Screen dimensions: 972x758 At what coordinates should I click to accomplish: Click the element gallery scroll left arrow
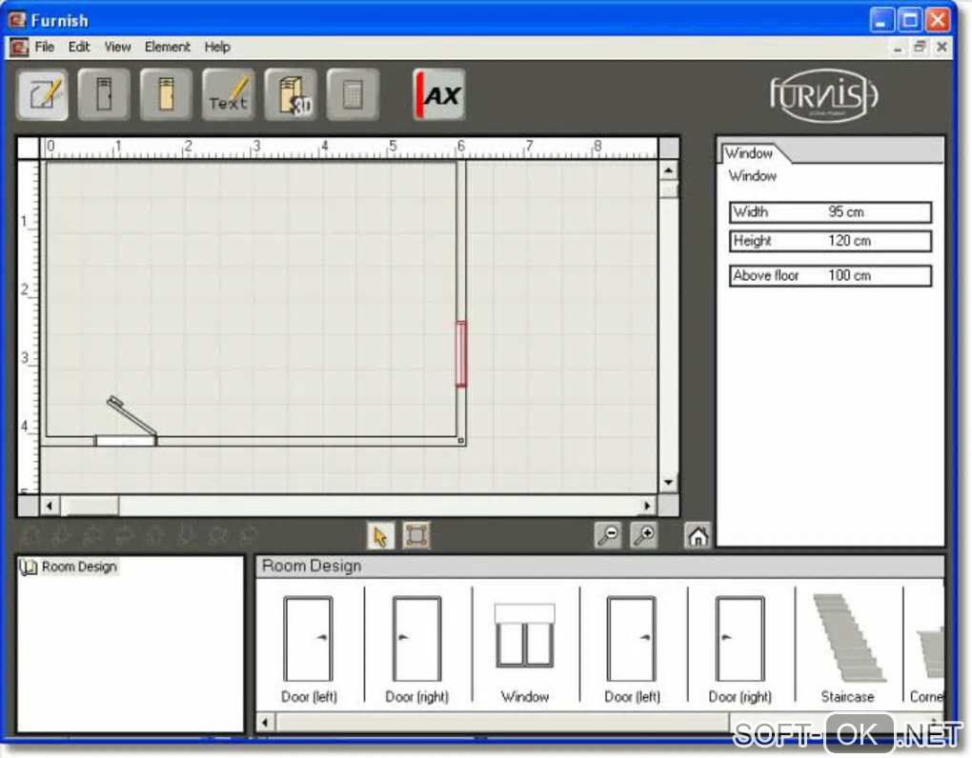(265, 722)
